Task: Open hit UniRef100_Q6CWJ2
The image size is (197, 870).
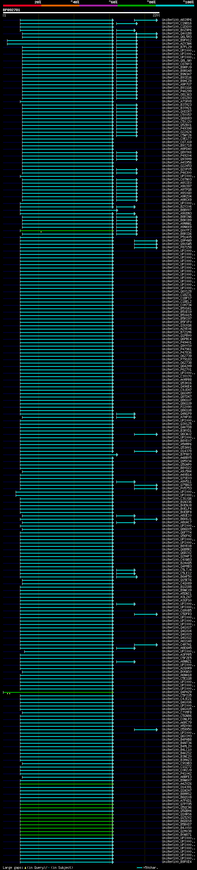Action: [177, 434]
